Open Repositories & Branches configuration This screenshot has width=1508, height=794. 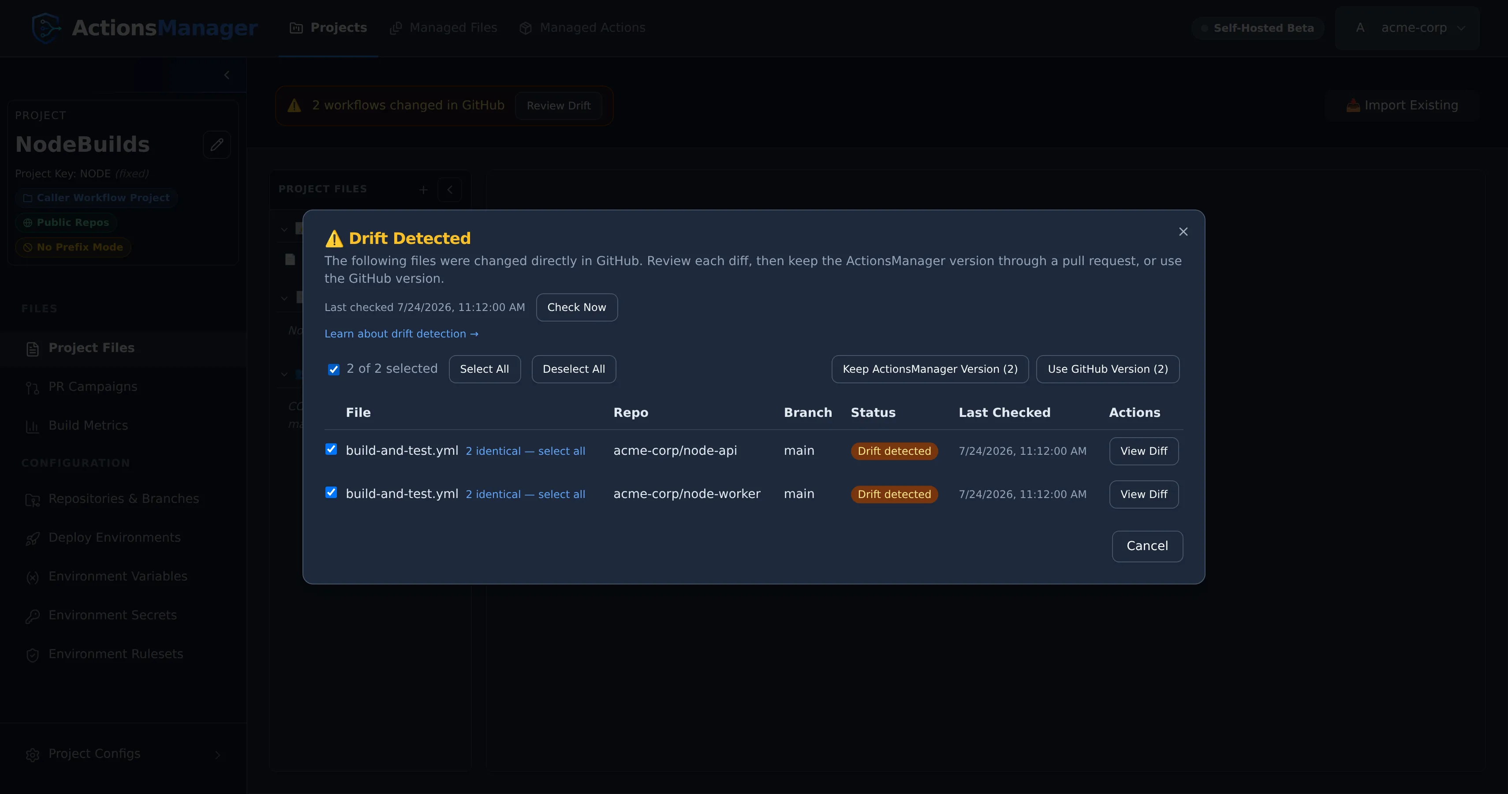pyautogui.click(x=123, y=499)
